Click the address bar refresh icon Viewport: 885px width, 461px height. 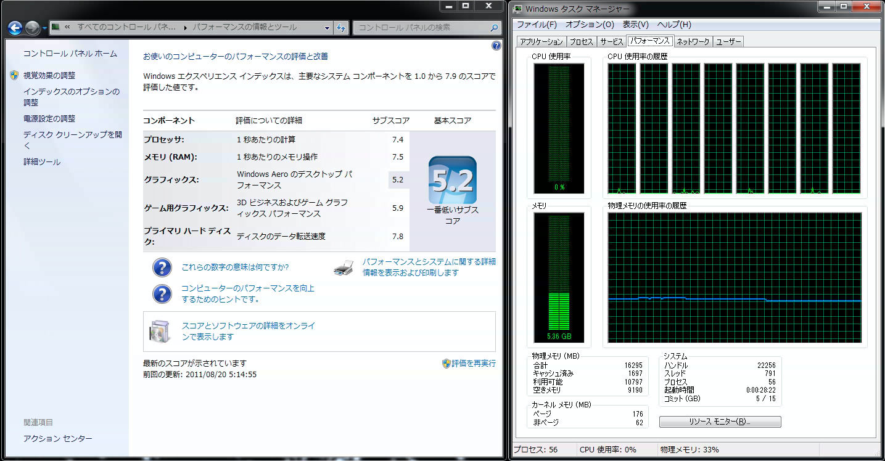pos(341,28)
